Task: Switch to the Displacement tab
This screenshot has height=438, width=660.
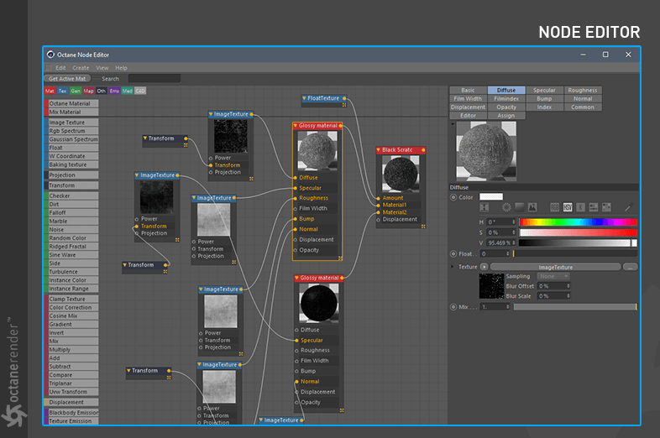Action: tap(468, 107)
